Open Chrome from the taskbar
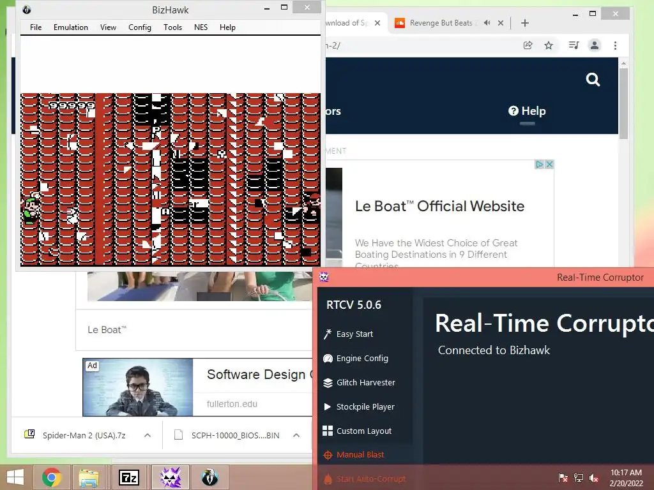 point(52,477)
